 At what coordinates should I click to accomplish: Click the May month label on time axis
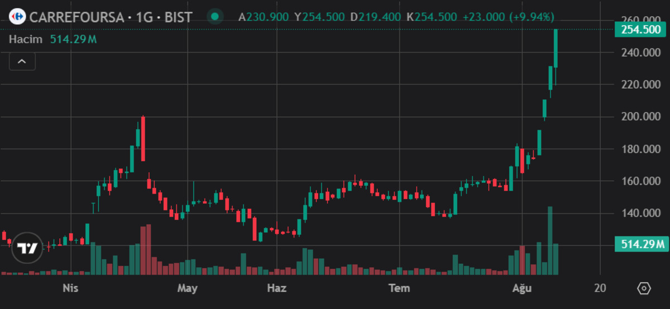click(x=187, y=288)
